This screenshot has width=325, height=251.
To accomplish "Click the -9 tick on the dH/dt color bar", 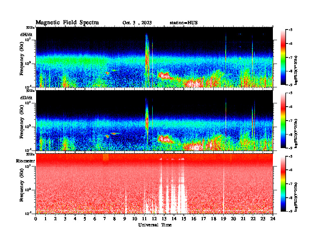I will point(291,85).
